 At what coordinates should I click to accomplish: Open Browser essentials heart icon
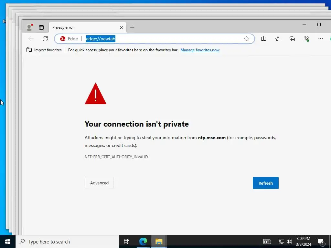306,39
